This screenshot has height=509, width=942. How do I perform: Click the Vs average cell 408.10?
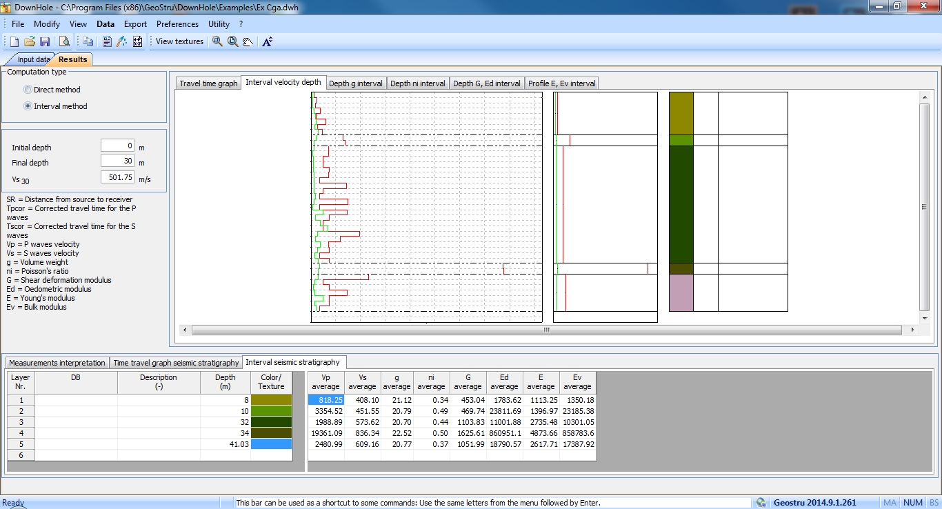pos(362,400)
